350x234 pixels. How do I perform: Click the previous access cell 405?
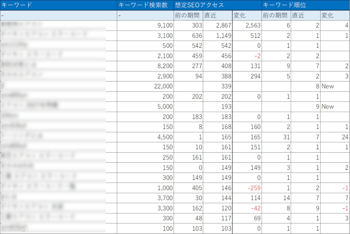click(188, 188)
